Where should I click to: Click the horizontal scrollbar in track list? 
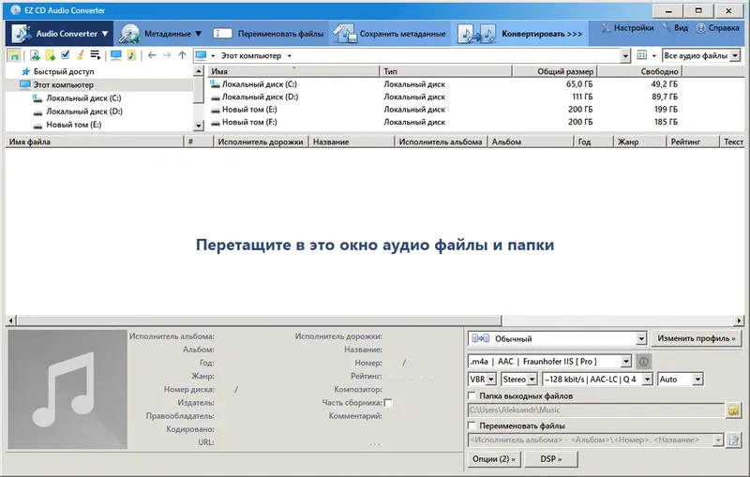(x=259, y=320)
